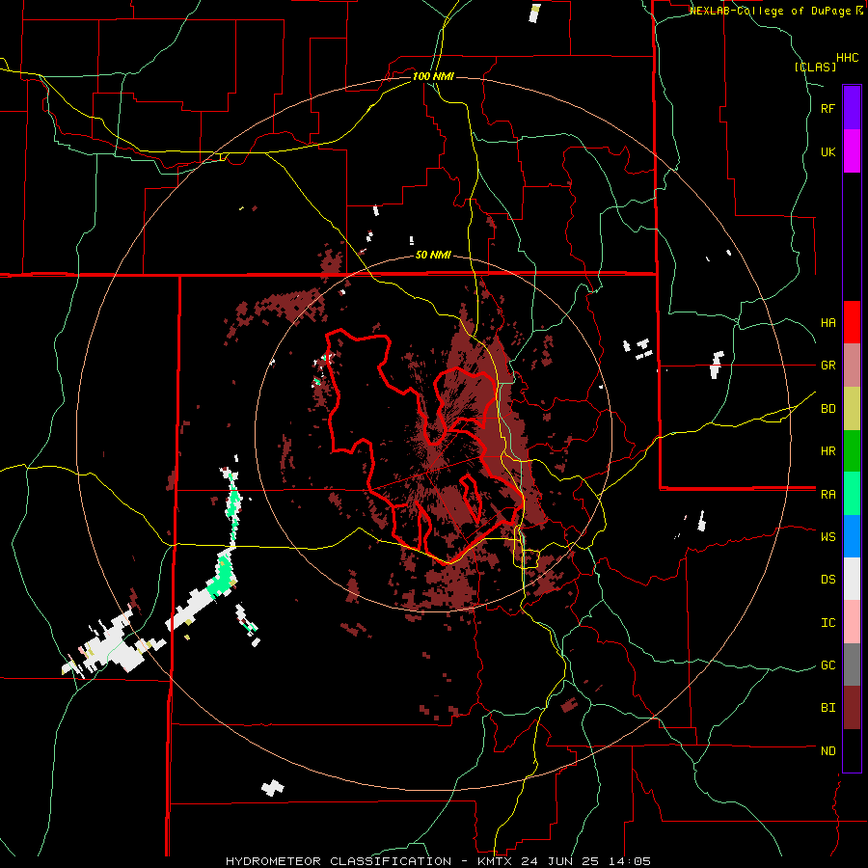
Task: Click the HHC product label
Action: 848,58
